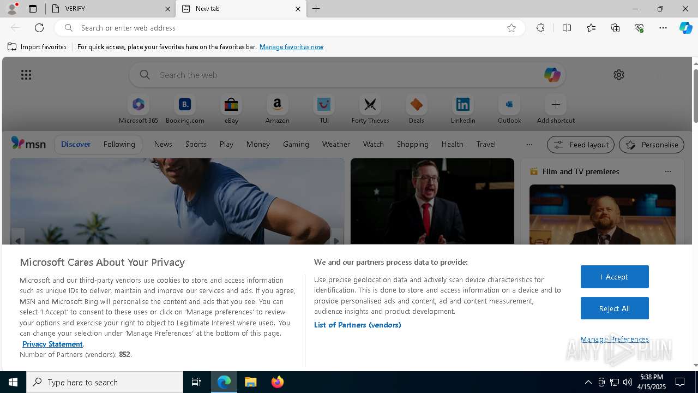
Task: Open the News category
Action: coord(163,144)
